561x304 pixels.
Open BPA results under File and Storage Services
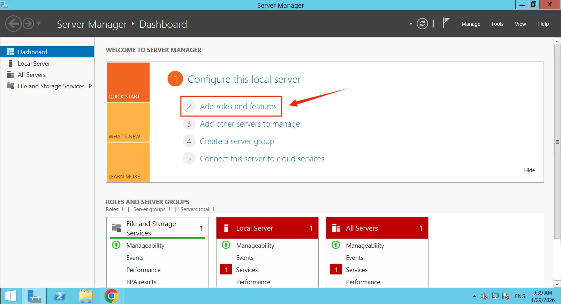[141, 282]
